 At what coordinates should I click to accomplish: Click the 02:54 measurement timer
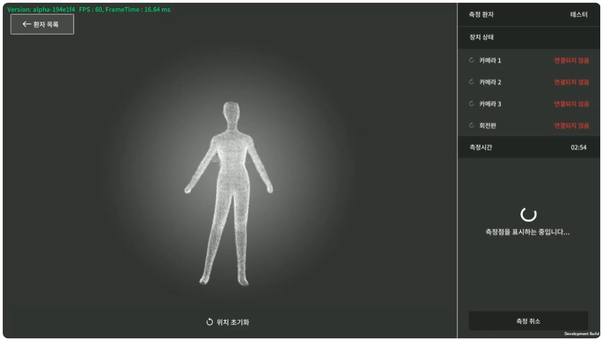[578, 148]
